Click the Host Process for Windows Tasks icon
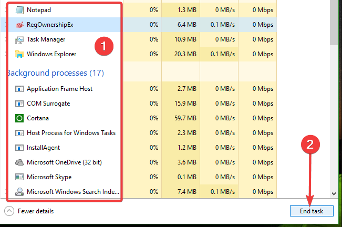 (x=19, y=133)
